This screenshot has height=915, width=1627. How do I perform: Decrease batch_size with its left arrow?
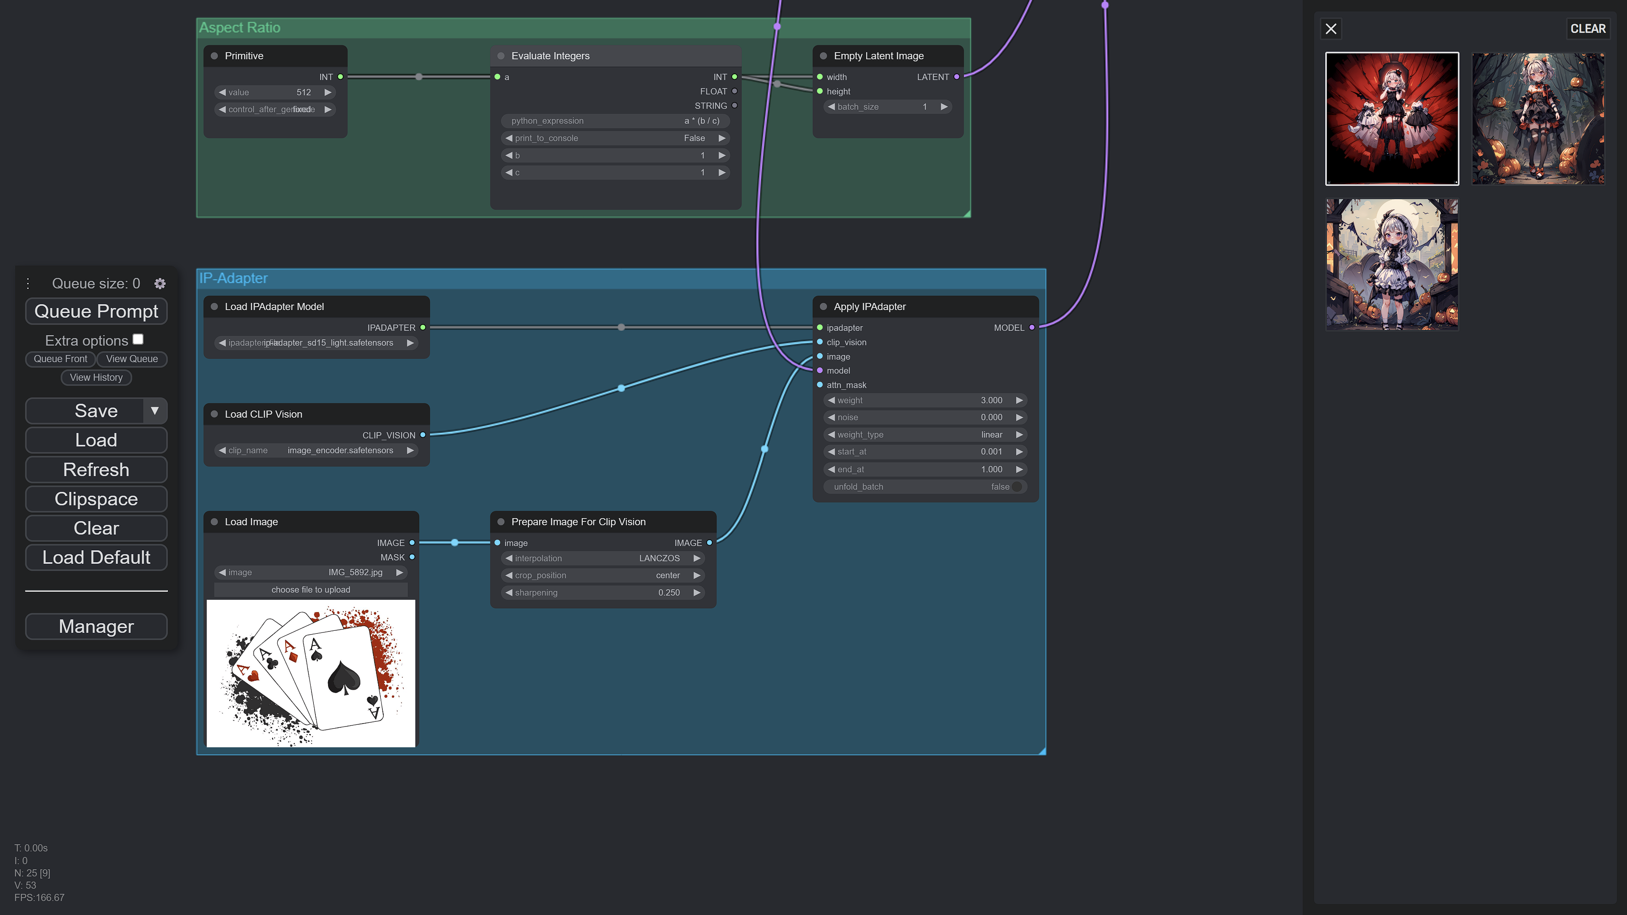tap(831, 107)
